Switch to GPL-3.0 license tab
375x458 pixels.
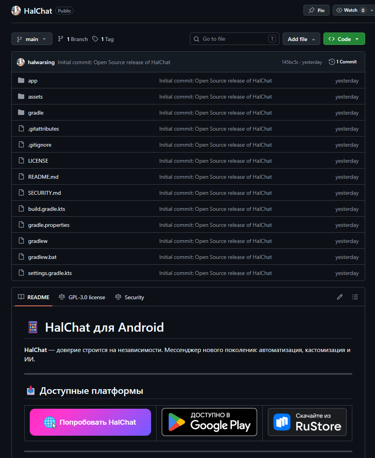[82, 297]
